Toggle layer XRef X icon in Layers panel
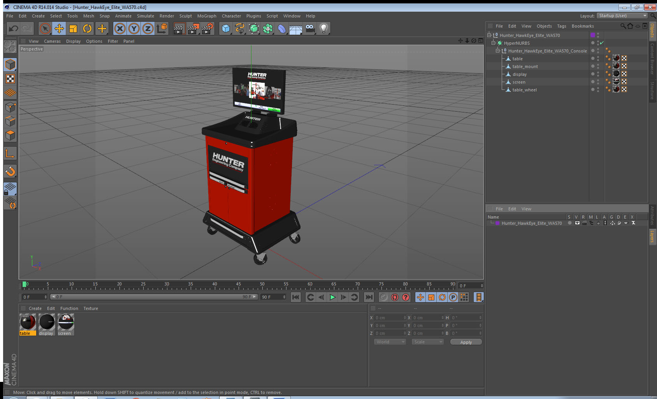 (x=633, y=223)
